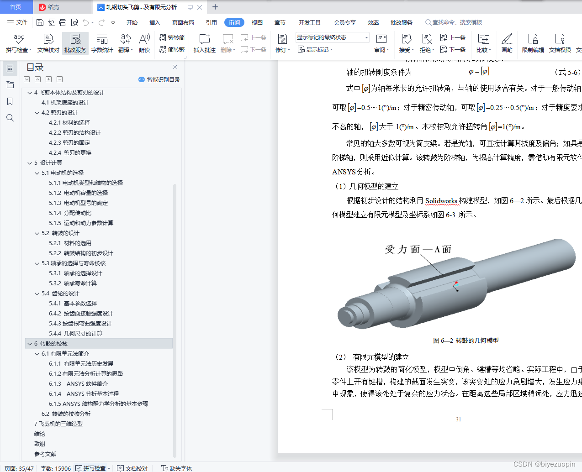582x472 pixels.
Task: Open 批改服务 ribbon button
Action: 75,43
